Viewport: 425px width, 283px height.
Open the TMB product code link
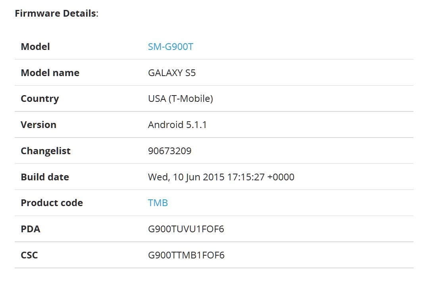click(x=158, y=203)
